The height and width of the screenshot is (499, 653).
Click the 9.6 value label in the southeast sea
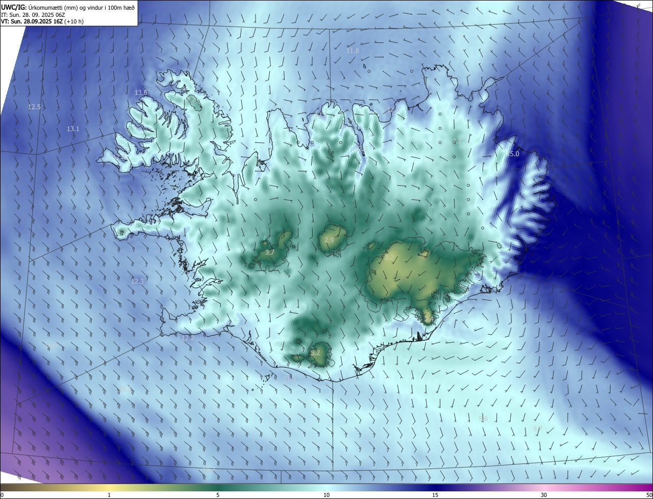pyautogui.click(x=483, y=418)
